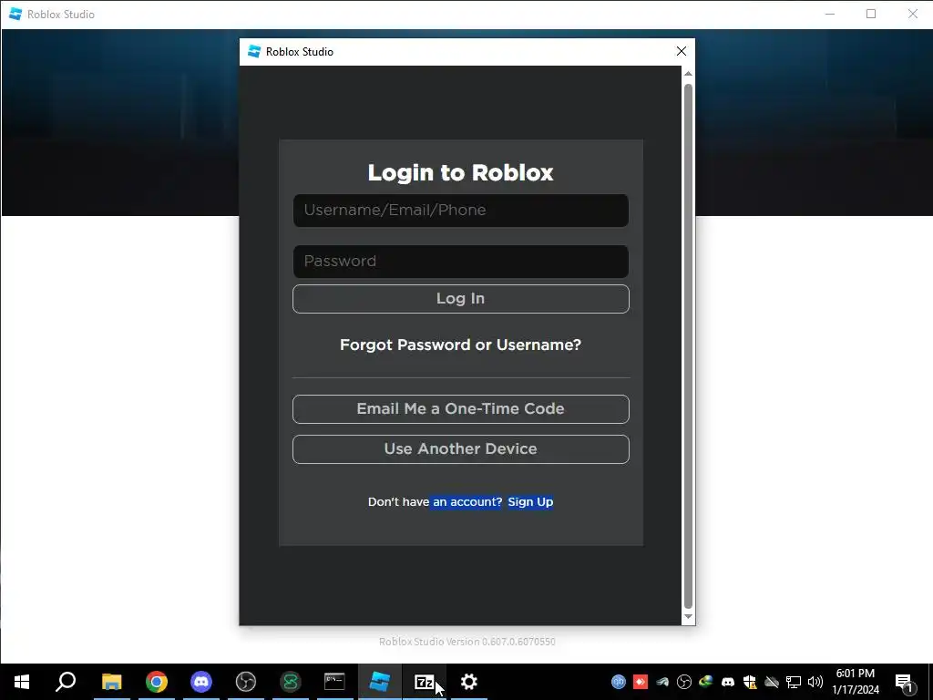Viewport: 933px width, 700px height.
Task: Open the Windows Start menu
Action: coord(22,682)
